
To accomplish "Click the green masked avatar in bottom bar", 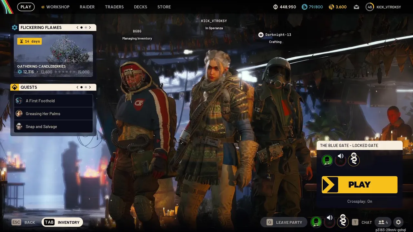I will pyautogui.click(x=316, y=222).
